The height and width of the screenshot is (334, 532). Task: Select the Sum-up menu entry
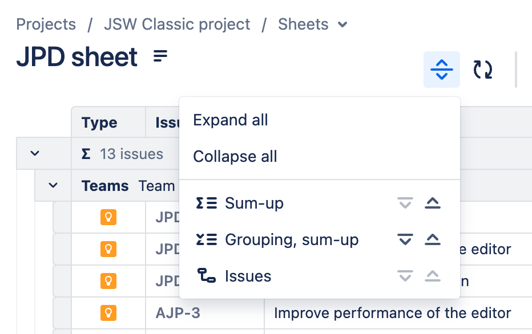pyautogui.click(x=254, y=203)
